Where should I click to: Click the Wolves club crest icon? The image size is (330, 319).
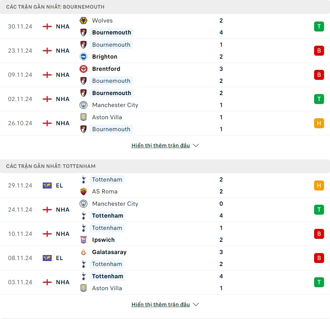click(83, 21)
